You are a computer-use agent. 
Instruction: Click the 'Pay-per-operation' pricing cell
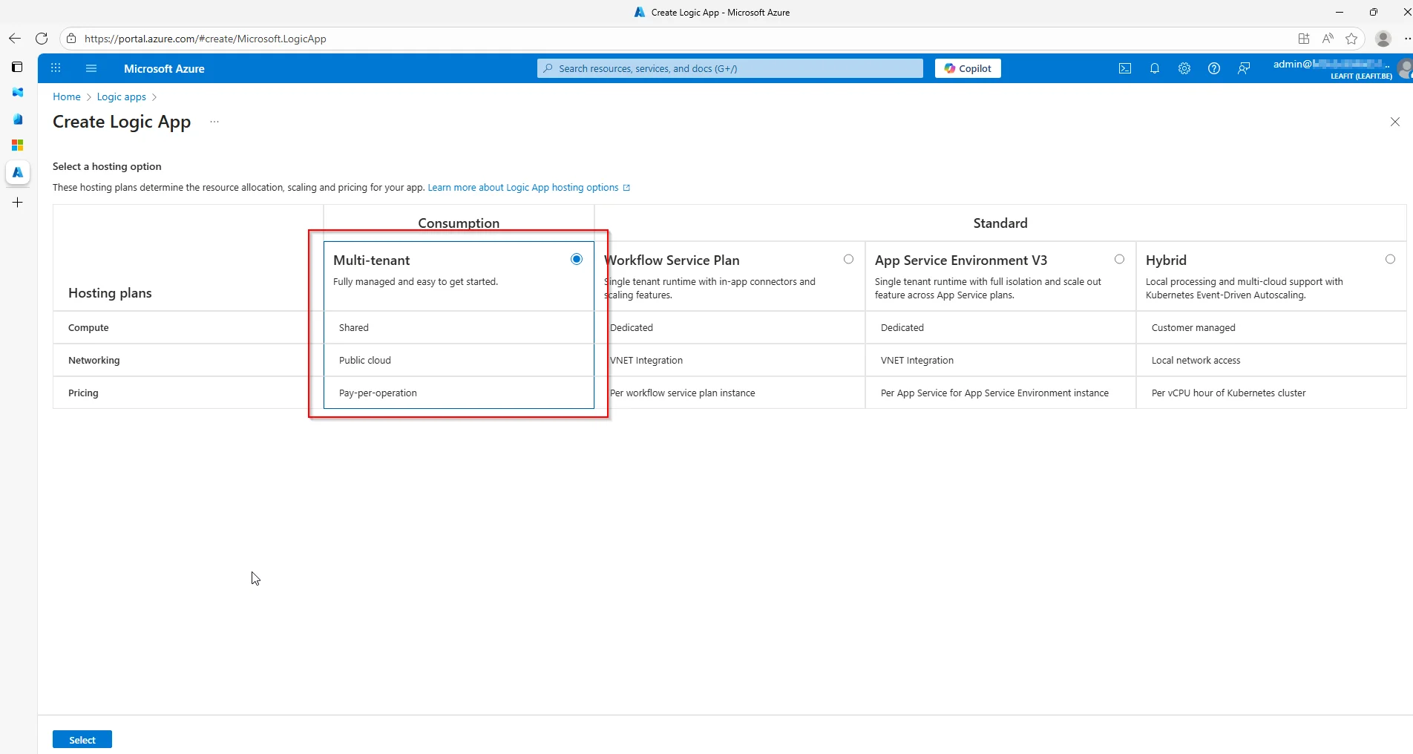click(x=459, y=393)
